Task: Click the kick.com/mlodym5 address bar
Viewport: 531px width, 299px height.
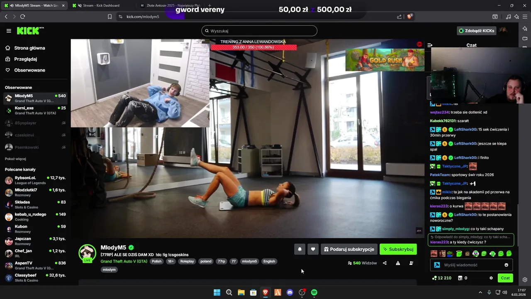Action: pos(143,17)
